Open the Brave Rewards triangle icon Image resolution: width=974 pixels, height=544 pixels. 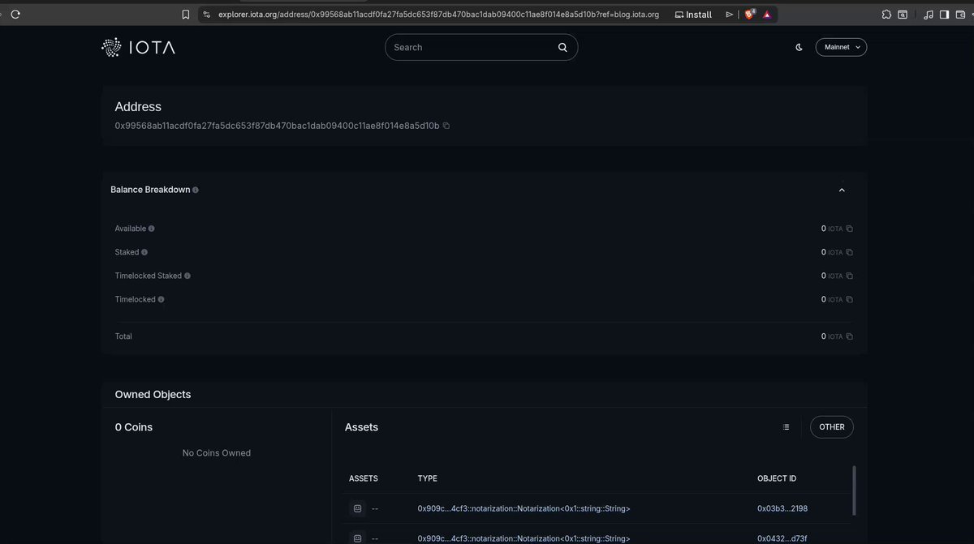(x=767, y=15)
